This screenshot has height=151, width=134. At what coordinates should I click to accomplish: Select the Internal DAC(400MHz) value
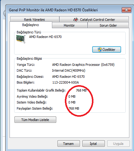69,70
